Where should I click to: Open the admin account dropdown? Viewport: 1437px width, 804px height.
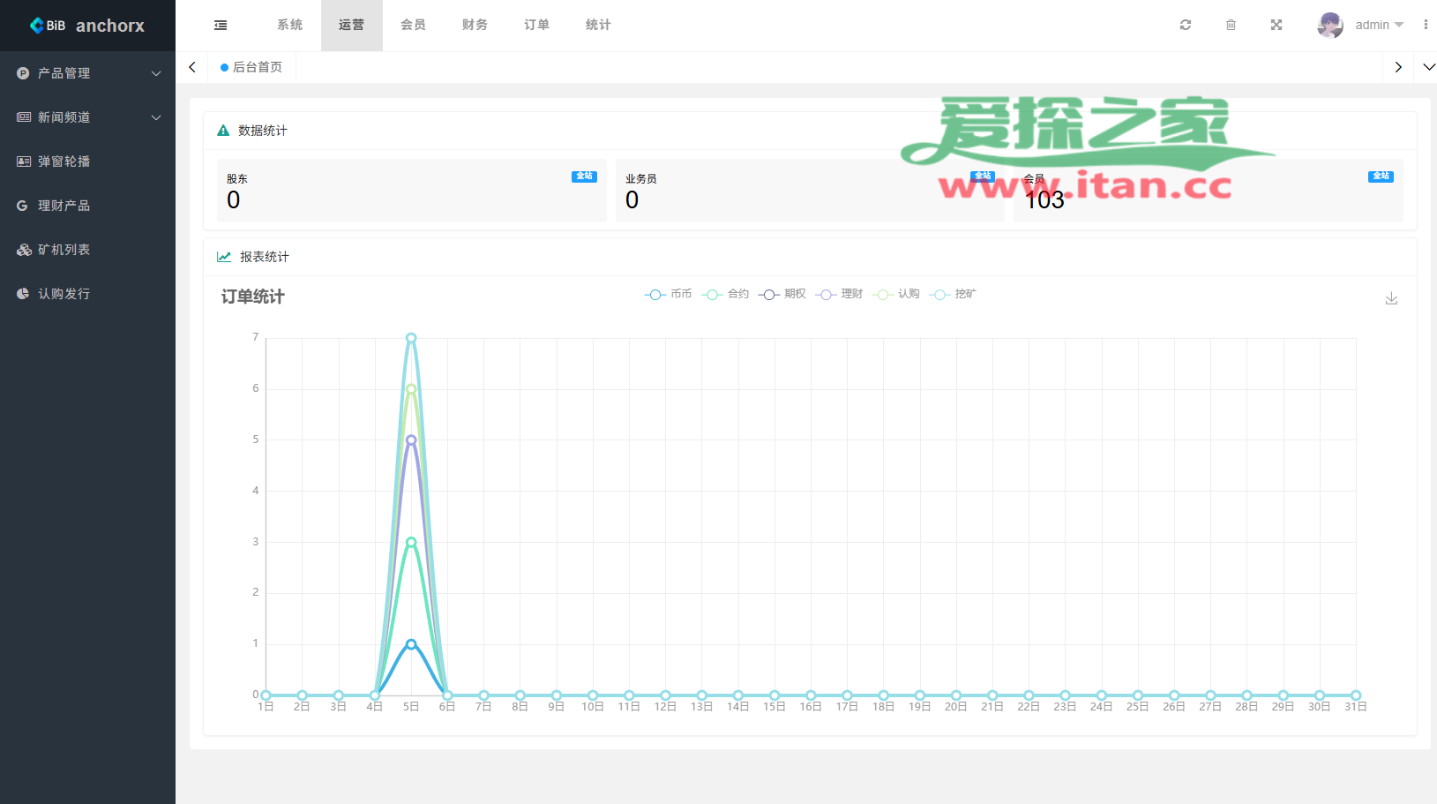[1379, 26]
